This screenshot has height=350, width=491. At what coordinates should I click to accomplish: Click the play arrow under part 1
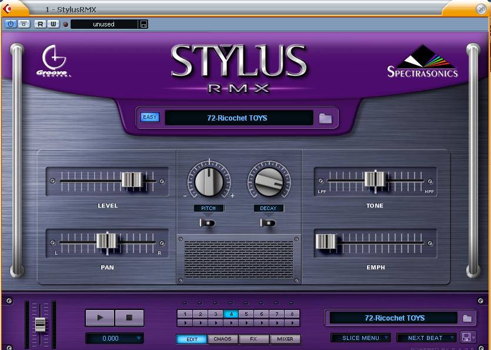(x=185, y=322)
